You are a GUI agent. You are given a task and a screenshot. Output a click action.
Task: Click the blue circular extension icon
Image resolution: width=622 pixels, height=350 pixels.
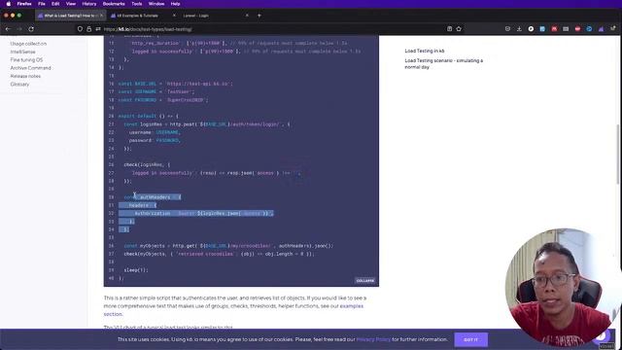pos(589,29)
